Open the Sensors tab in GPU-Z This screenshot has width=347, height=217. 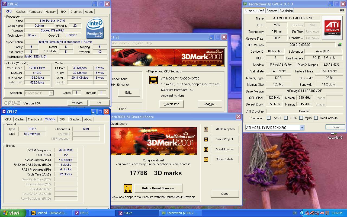point(272,11)
